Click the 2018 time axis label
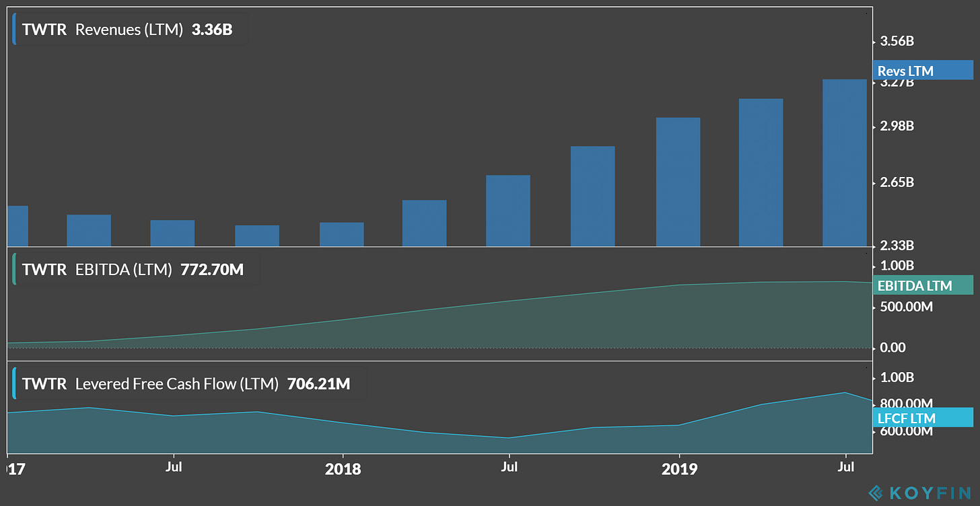Screen dimensions: 980x506 point(342,468)
